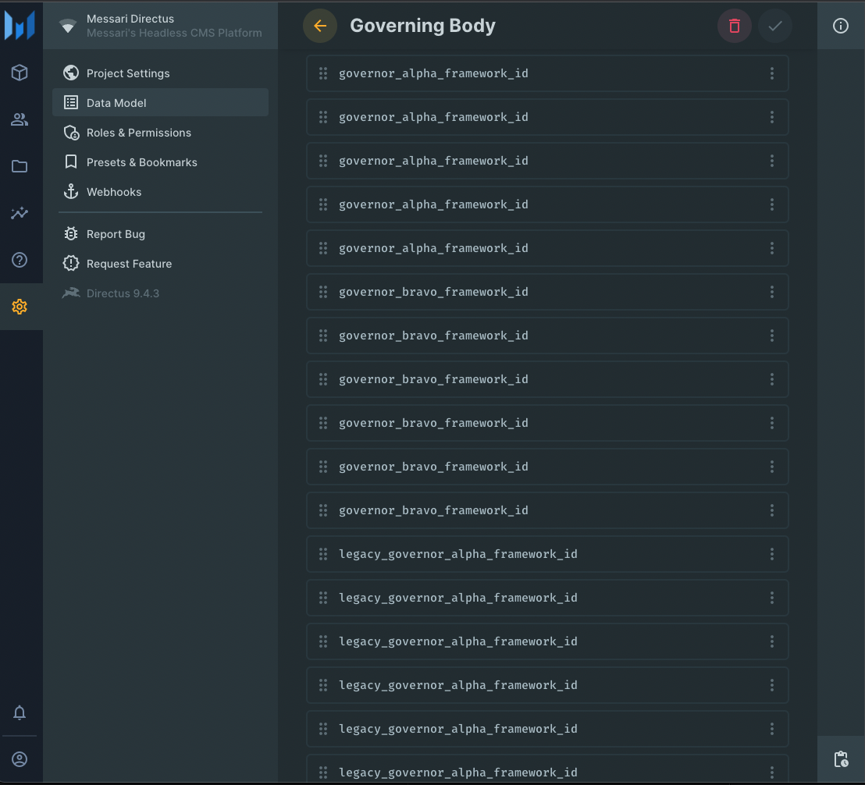Open the Webhooks settings page
Screen dimensions: 865x785
tap(113, 192)
